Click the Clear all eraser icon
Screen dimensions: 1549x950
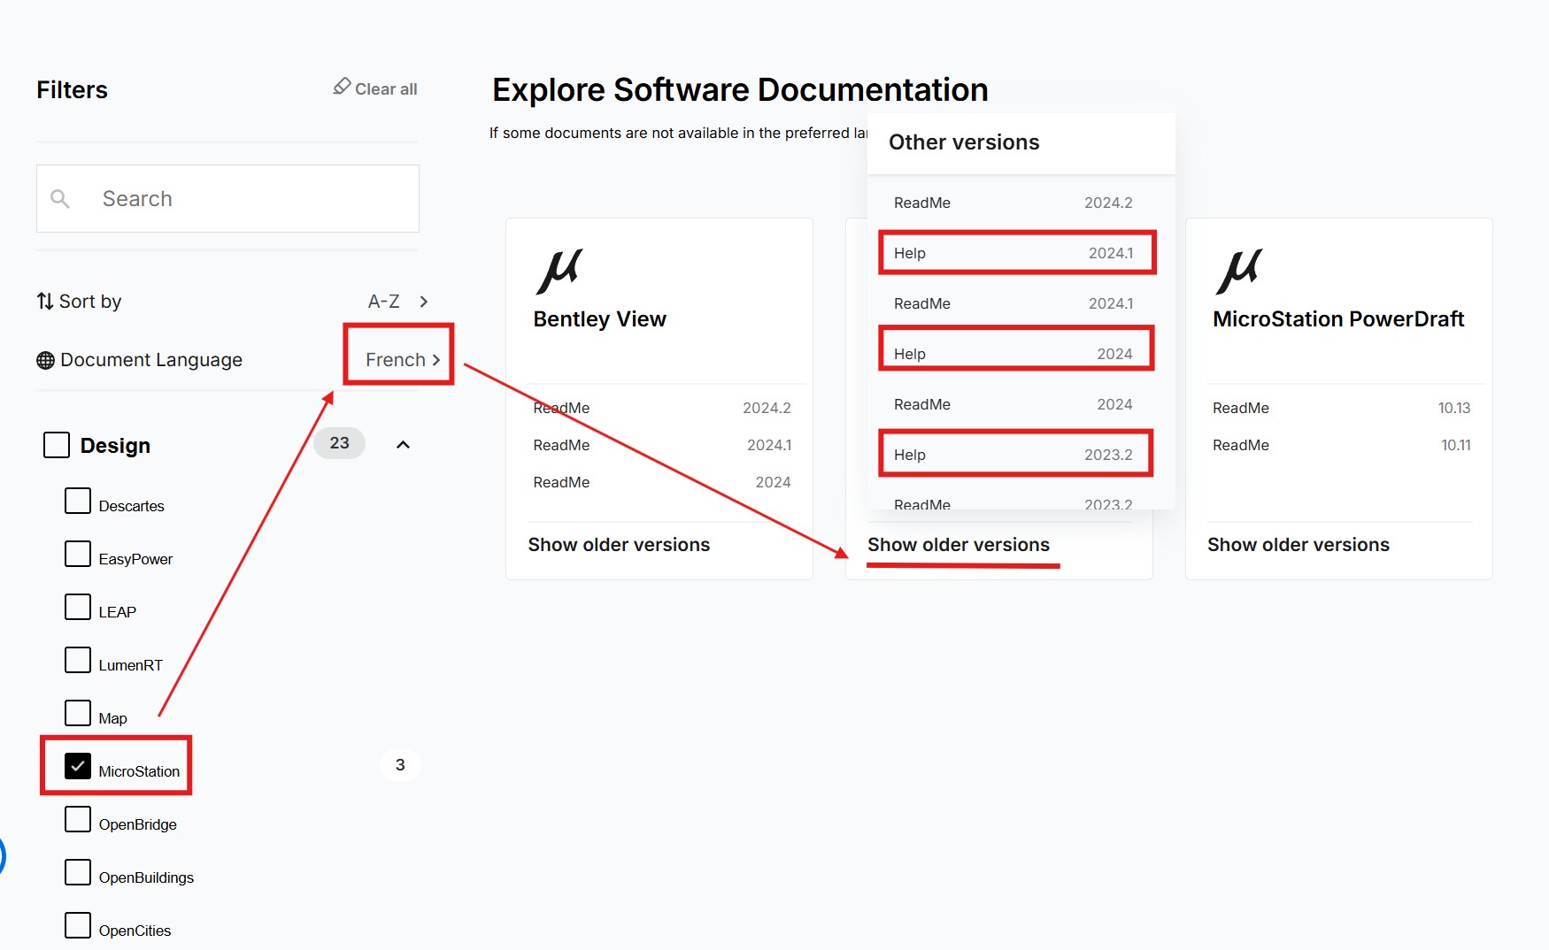pyautogui.click(x=342, y=86)
